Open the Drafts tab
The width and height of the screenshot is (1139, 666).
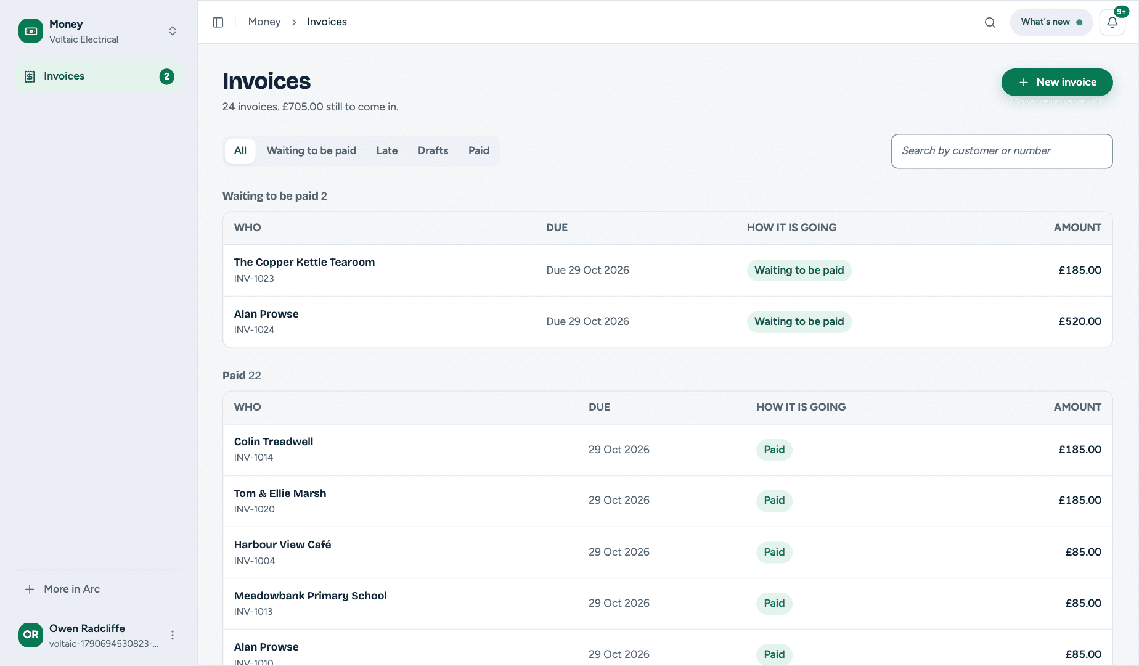coord(433,151)
